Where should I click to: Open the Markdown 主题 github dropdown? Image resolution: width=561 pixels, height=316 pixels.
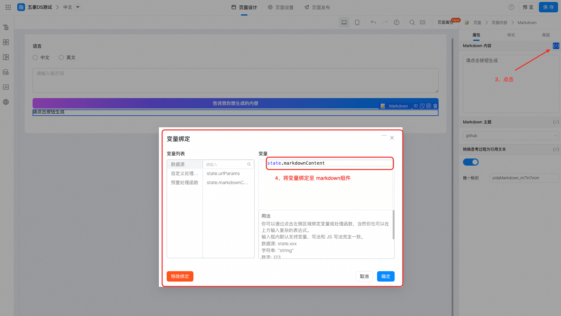coord(511,135)
